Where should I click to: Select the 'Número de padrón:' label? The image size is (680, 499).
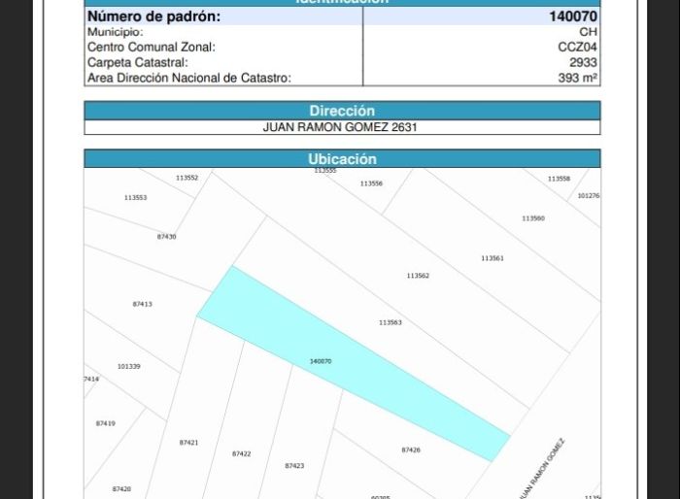tap(153, 17)
